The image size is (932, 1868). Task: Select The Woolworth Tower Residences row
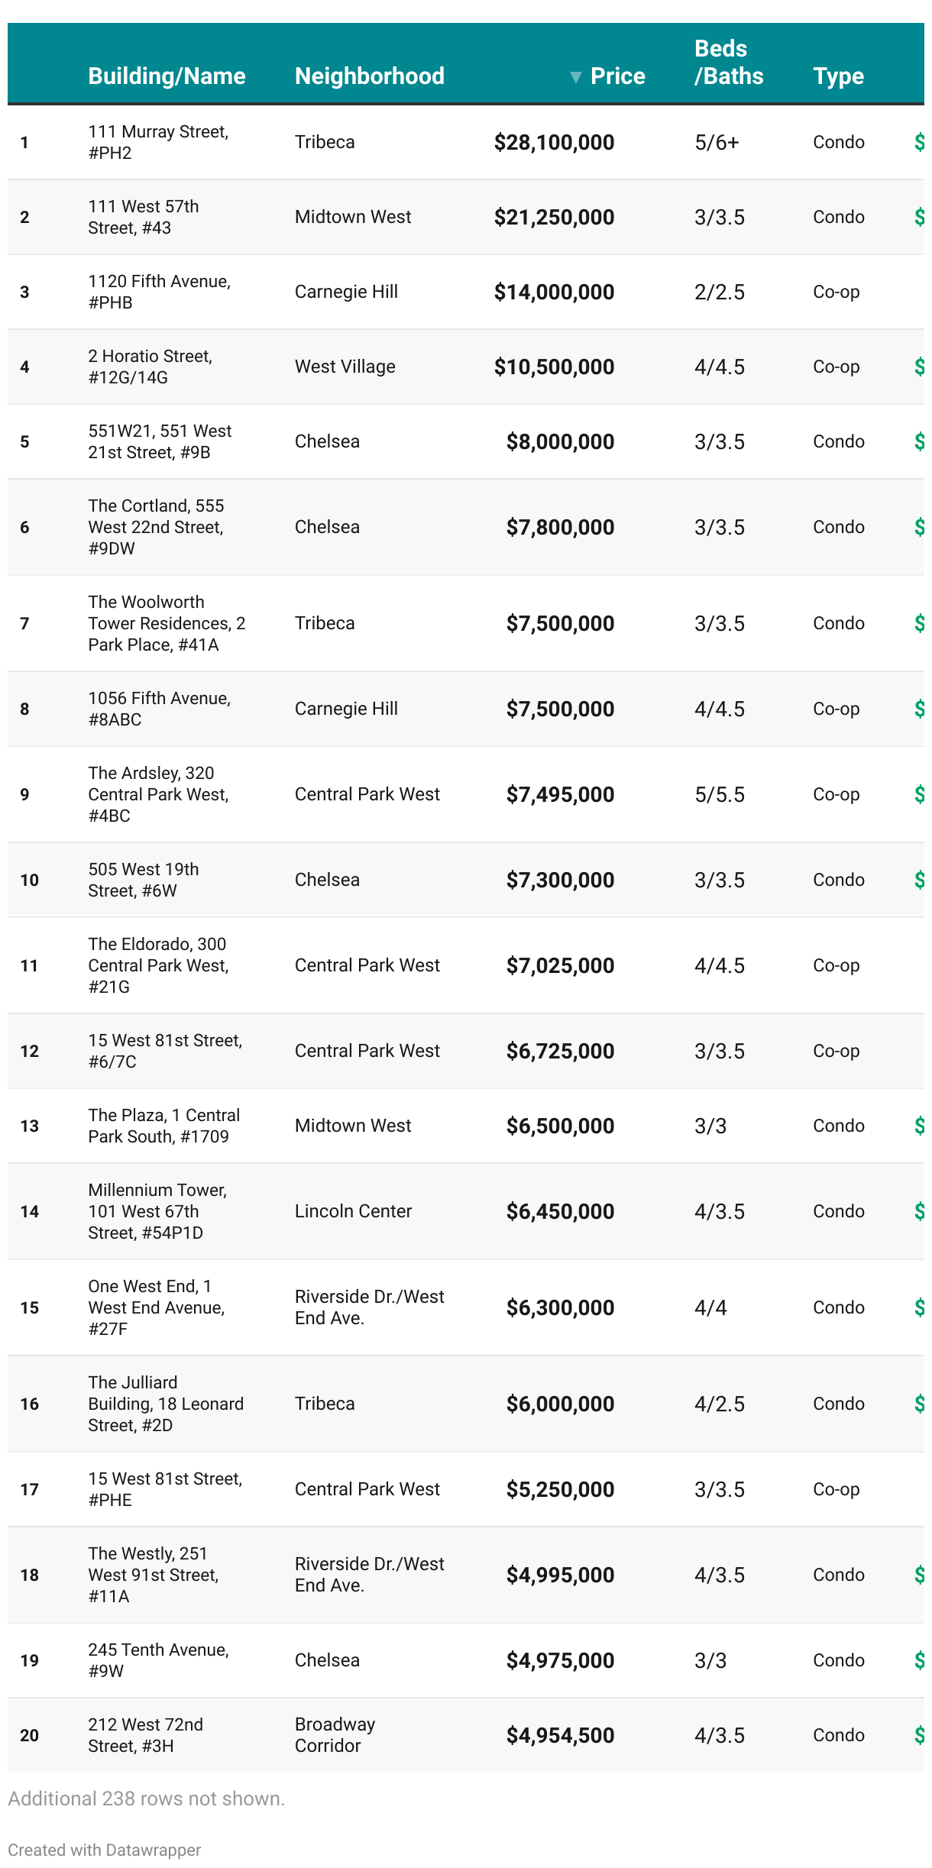pyautogui.click(x=167, y=623)
